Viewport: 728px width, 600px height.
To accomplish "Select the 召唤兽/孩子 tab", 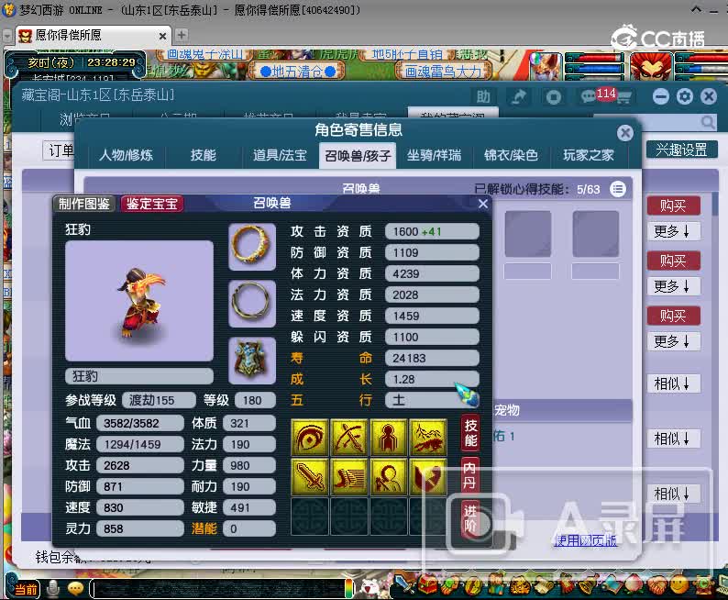I will [358, 155].
